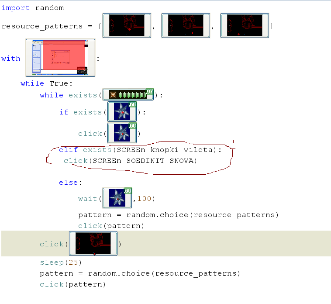
Task: Click the 'sleep(25)' line
Action: pyautogui.click(x=61, y=263)
